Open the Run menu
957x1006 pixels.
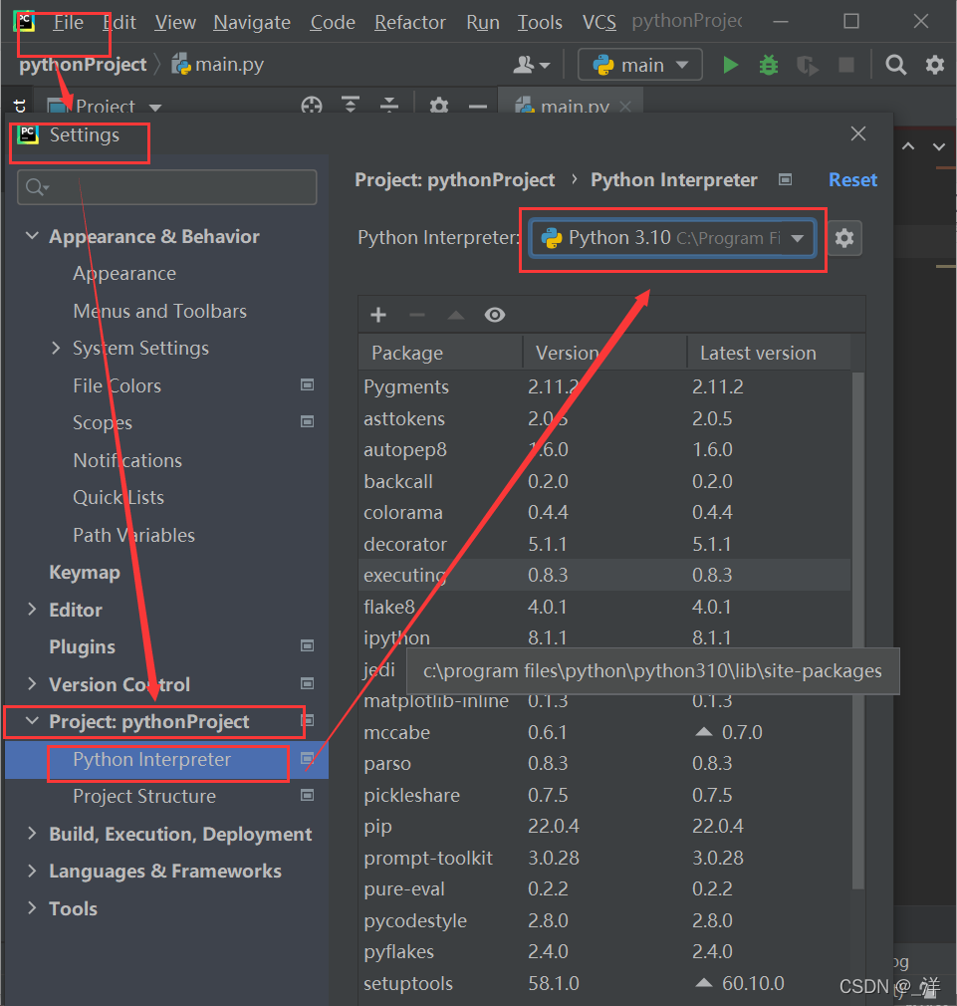point(482,23)
